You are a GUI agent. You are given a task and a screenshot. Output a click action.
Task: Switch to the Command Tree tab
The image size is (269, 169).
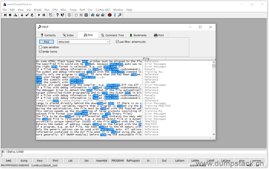tap(112, 35)
